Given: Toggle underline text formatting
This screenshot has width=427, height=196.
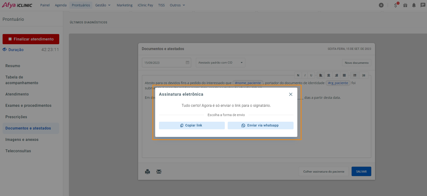Looking at the screenshot, I should click(x=311, y=75).
